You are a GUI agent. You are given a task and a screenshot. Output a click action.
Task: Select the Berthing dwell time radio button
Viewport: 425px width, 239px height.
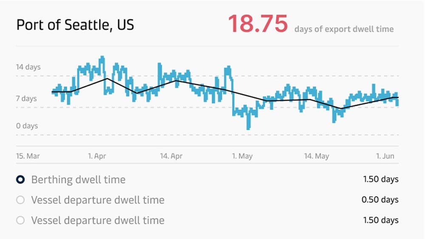pyautogui.click(x=20, y=179)
